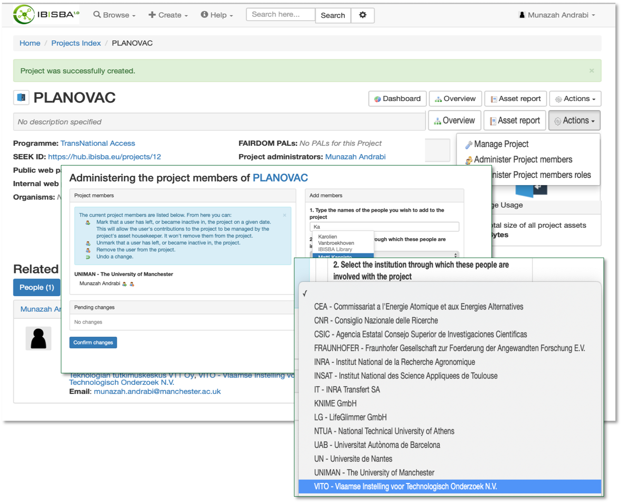Select IT - INRA Transfert SA

point(450,390)
